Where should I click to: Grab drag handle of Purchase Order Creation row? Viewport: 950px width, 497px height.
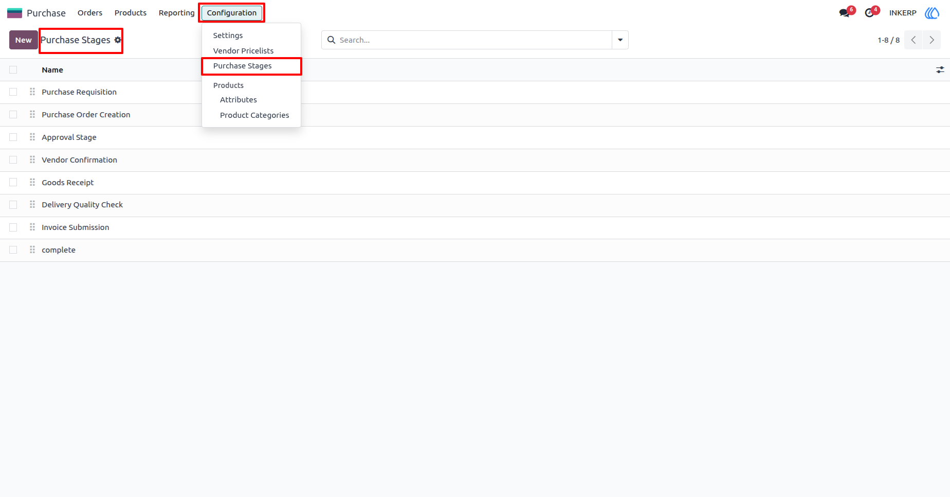[x=32, y=115]
